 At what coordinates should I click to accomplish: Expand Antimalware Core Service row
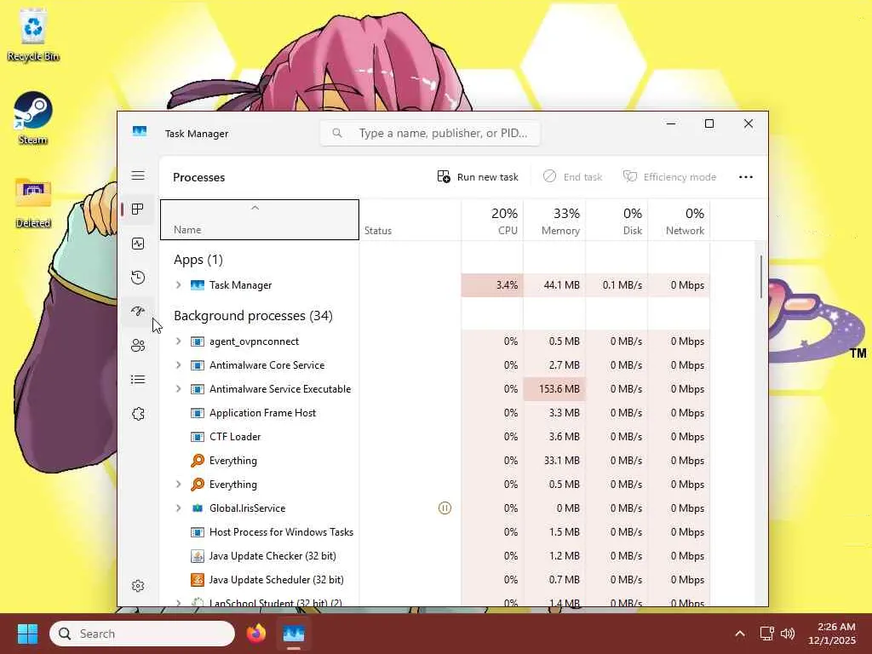click(179, 364)
